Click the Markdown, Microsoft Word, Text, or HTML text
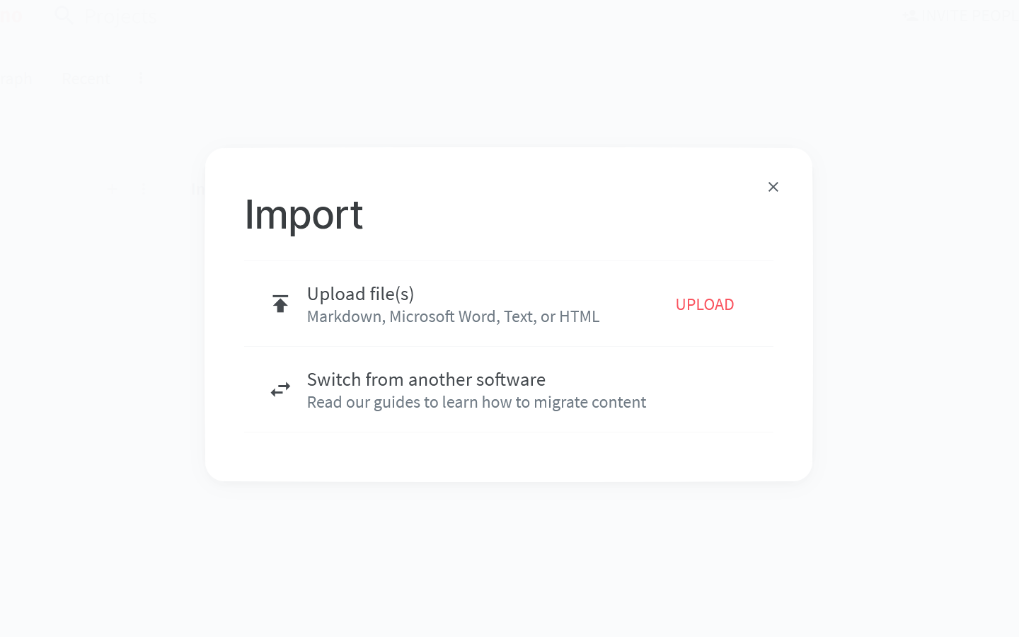This screenshot has height=637, width=1019. point(453,316)
